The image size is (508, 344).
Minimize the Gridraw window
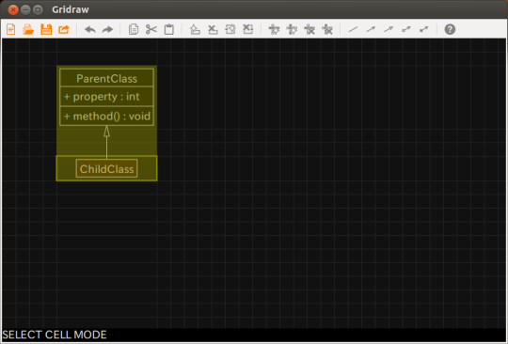click(x=25, y=9)
